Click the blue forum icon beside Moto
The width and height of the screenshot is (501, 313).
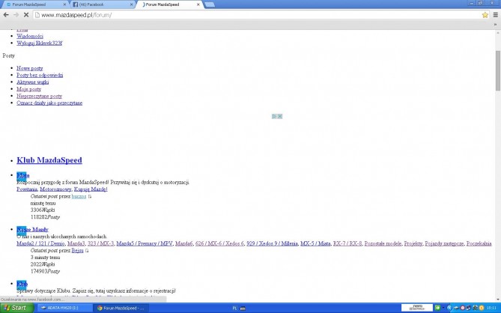point(22,175)
